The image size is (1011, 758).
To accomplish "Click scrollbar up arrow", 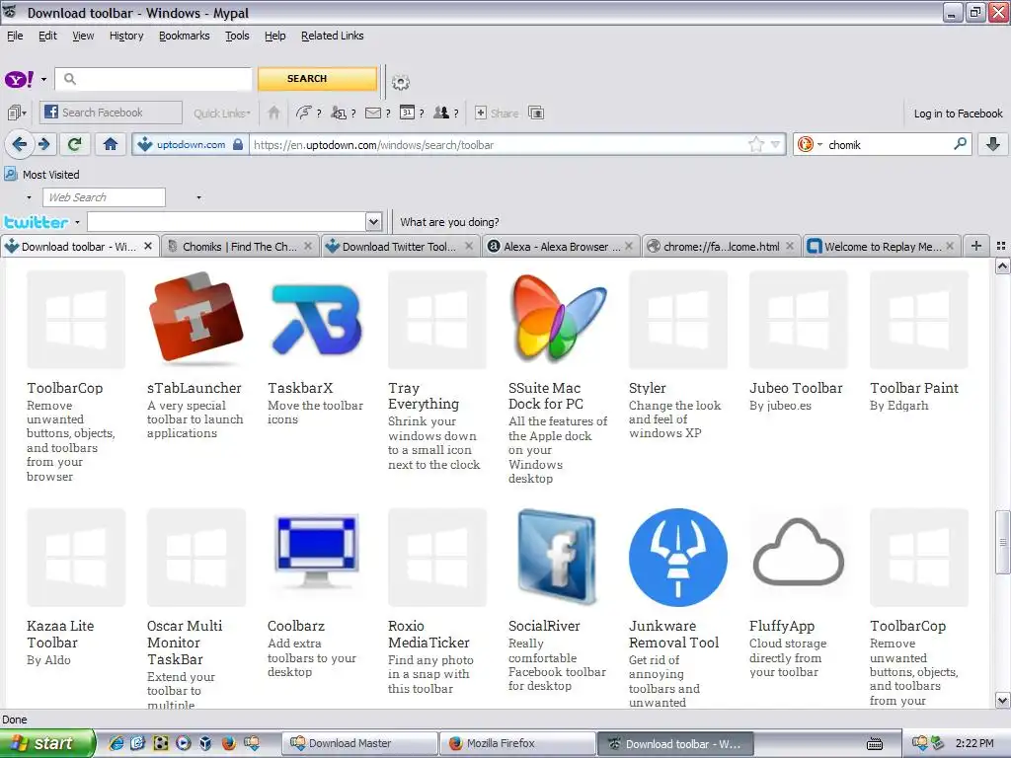I will [x=1002, y=265].
